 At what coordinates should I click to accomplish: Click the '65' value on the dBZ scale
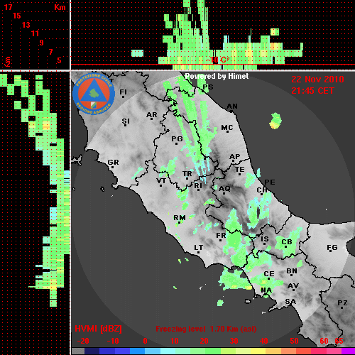coord(339,341)
